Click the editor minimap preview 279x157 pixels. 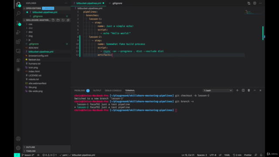(x=253, y=13)
